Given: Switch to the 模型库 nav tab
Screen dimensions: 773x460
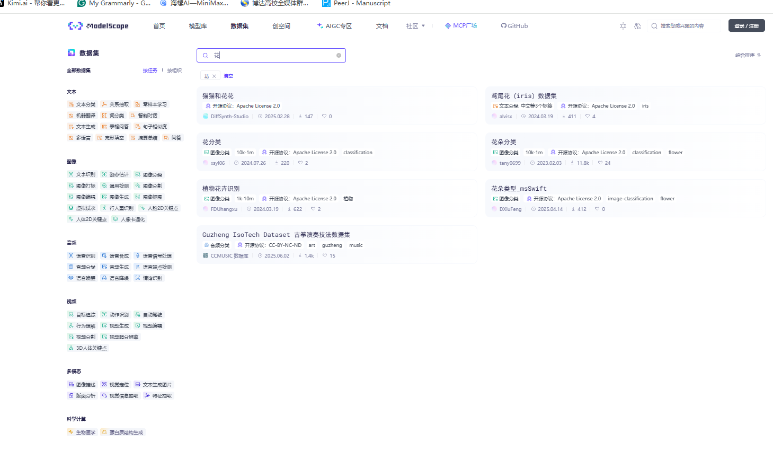Looking at the screenshot, I should click(197, 25).
